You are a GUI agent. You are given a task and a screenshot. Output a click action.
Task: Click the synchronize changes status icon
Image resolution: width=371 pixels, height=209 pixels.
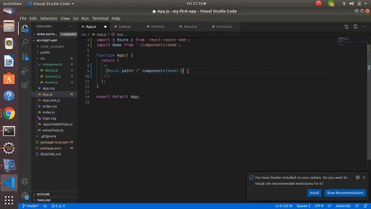(45, 206)
